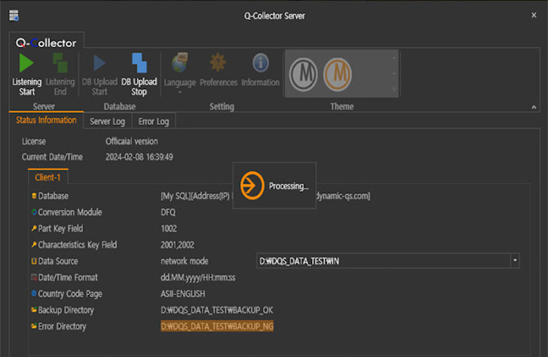Close the Q-Collector Server window
The image size is (548, 357).
pyautogui.click(x=534, y=15)
